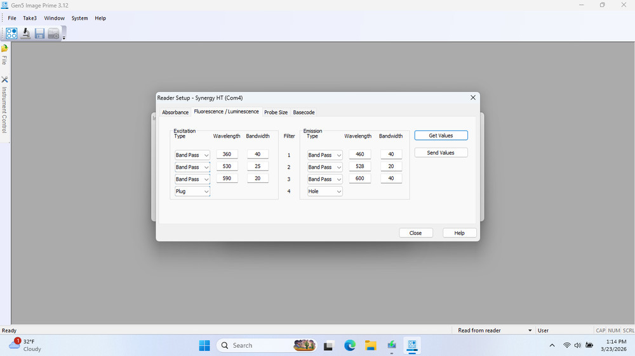Open the Take3 menu

pos(30,18)
